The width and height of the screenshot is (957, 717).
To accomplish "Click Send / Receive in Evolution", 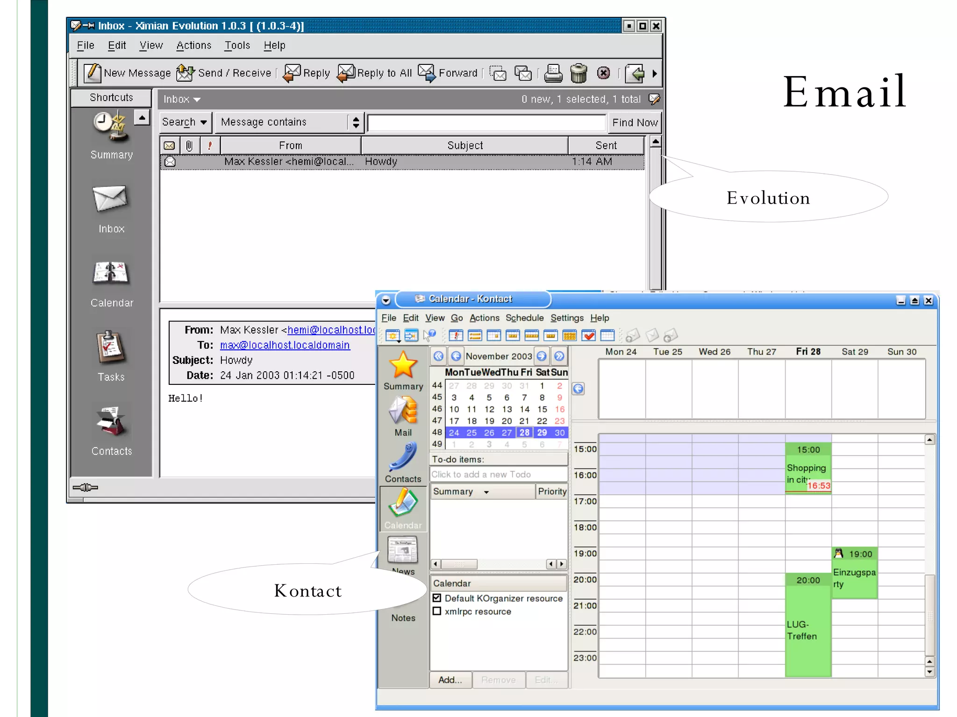I will [x=224, y=73].
